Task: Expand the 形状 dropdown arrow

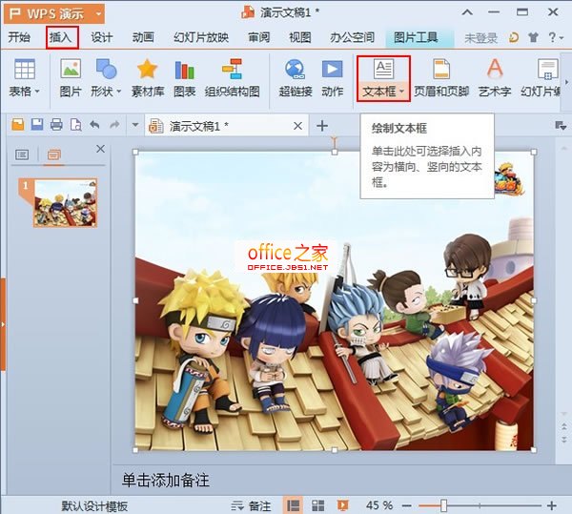Action: coord(118,92)
